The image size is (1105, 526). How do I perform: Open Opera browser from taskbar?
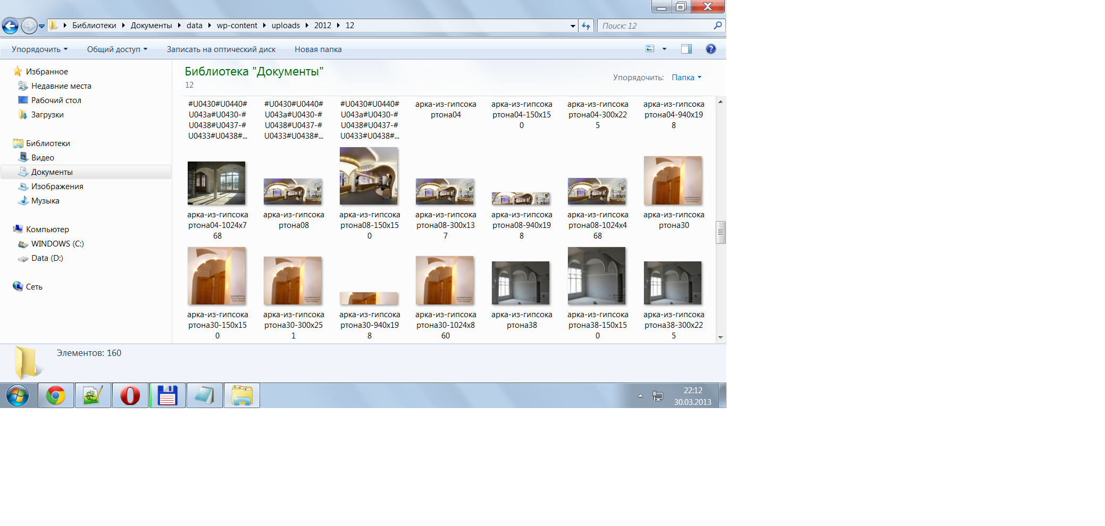pos(130,396)
